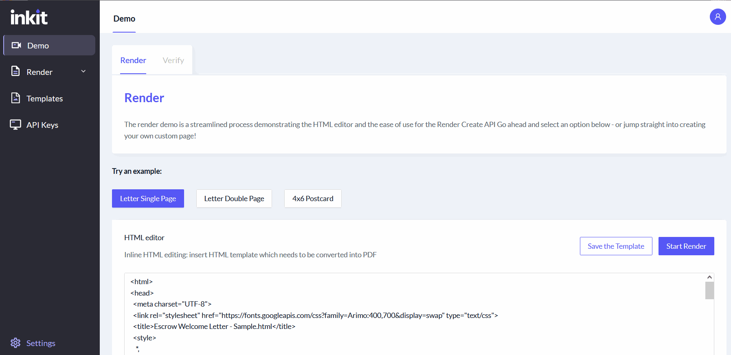Click the render demo description paragraph
Image resolution: width=731 pixels, height=355 pixels.
[415, 130]
